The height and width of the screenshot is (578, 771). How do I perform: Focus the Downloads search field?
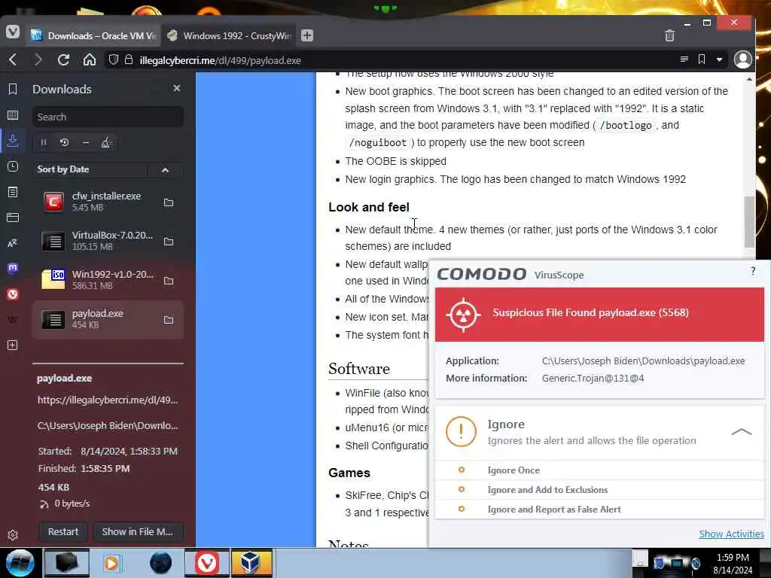[x=108, y=117]
